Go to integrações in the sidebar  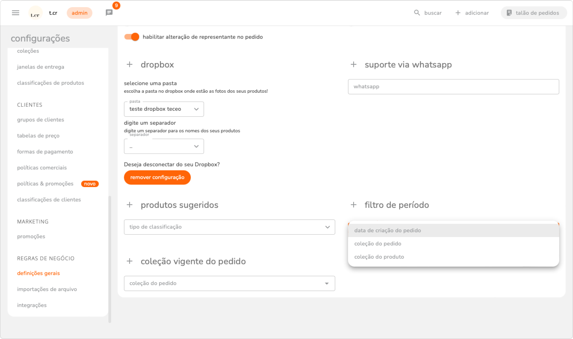(x=32, y=305)
